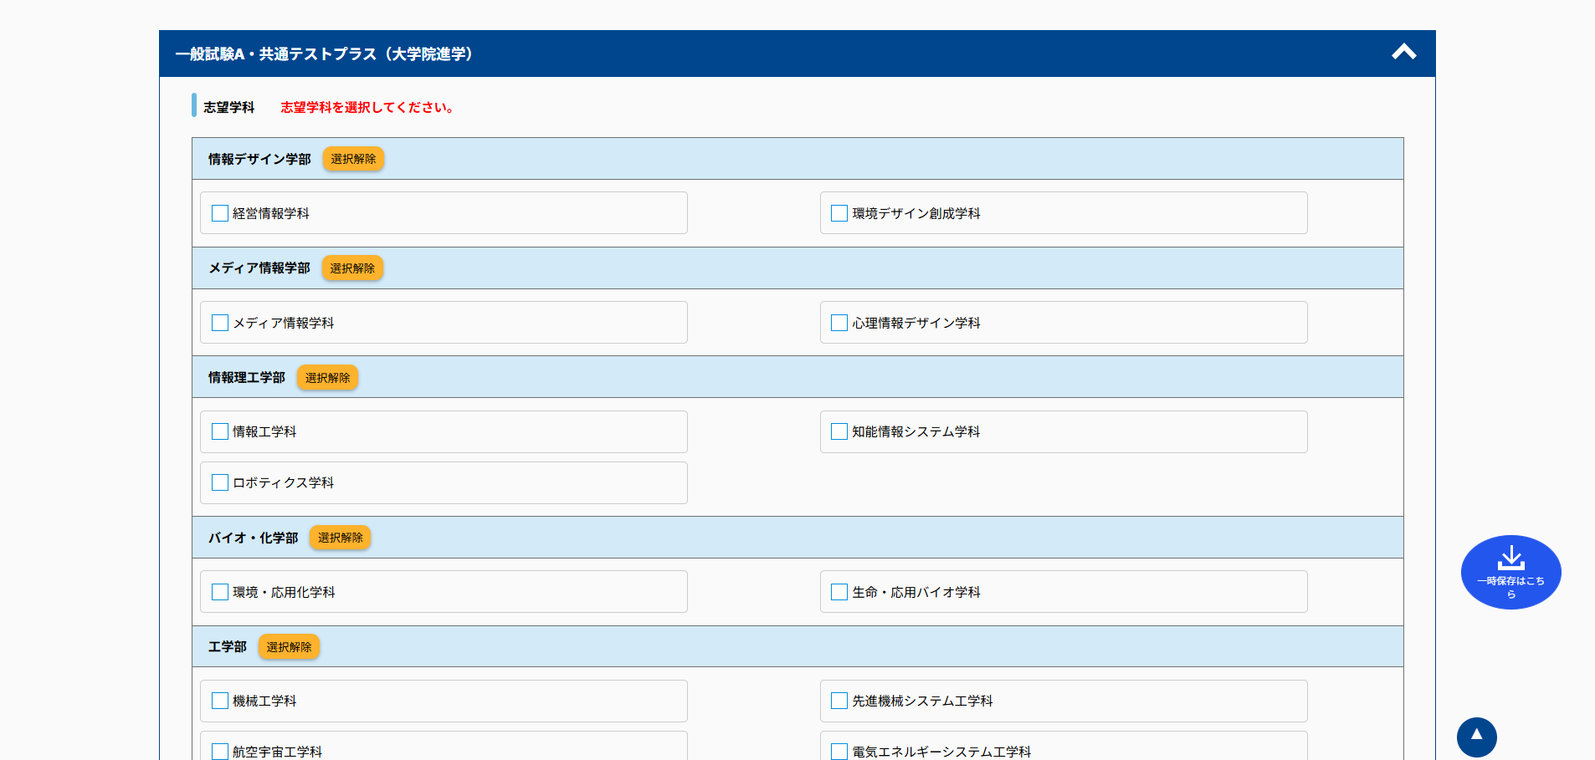This screenshot has width=1595, height=760.
Task: Tick the 心理情報デザイン学科 checkbox
Action: point(839,323)
